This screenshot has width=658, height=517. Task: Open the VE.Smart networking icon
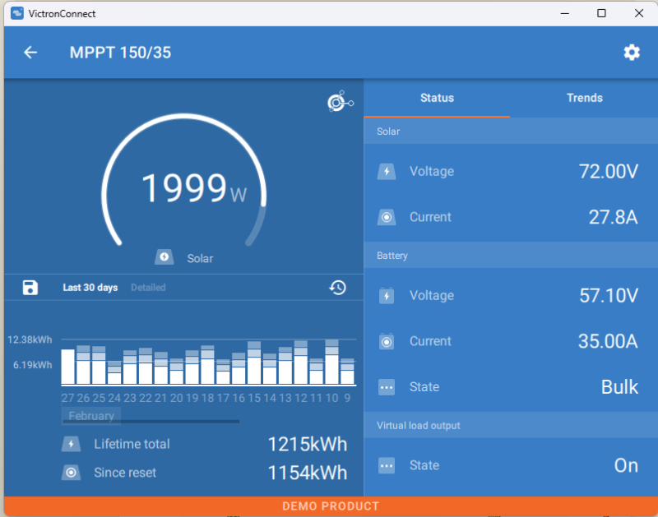pos(341,101)
